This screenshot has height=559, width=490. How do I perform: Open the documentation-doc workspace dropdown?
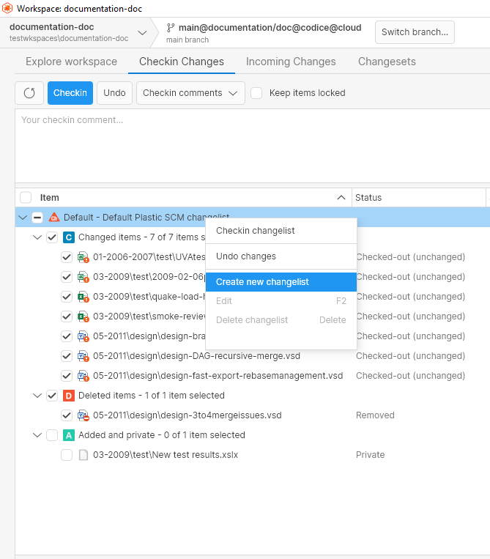142,33
